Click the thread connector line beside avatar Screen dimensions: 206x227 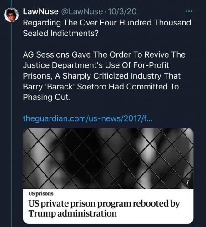12,124
